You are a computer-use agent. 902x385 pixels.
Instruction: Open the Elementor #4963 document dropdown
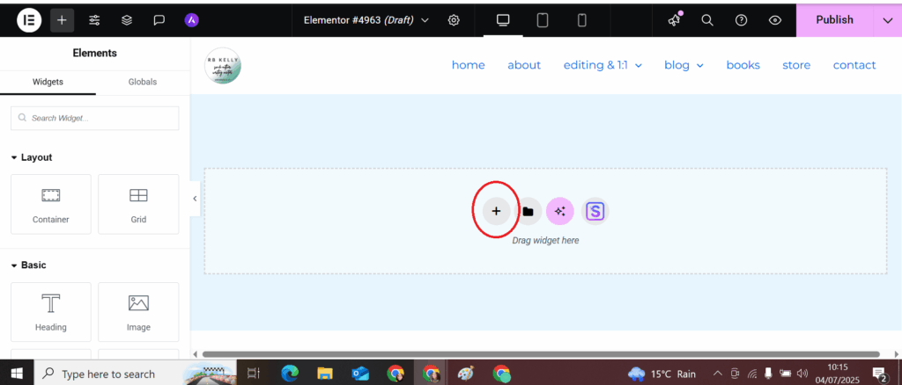tap(366, 20)
